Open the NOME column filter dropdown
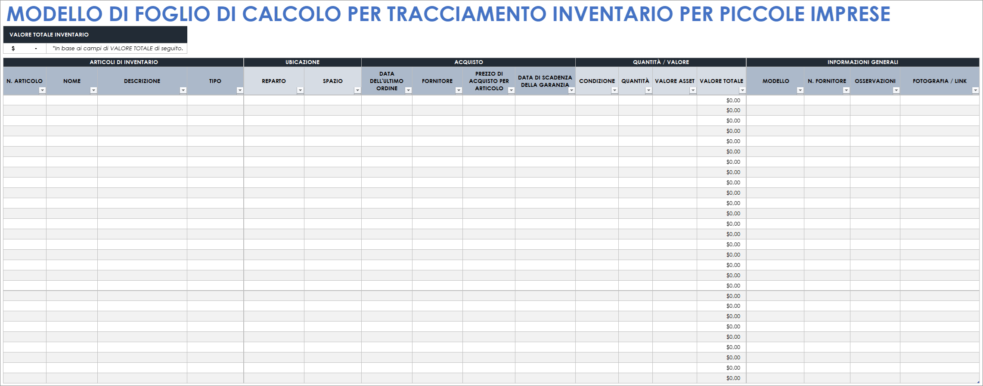This screenshot has width=983, height=386. (93, 90)
